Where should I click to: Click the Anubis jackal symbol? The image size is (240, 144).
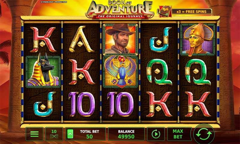click(x=43, y=72)
